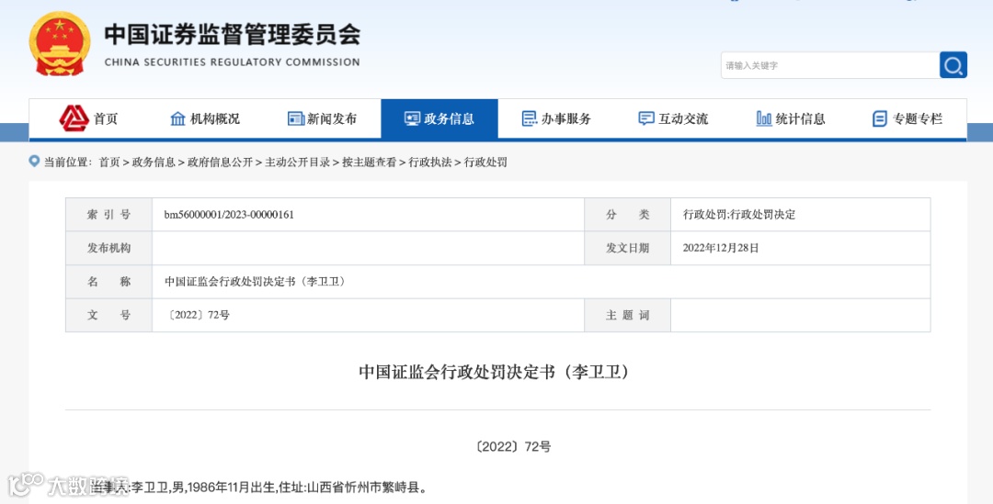Click the table document number 〔2022〕72号
The height and width of the screenshot is (504, 993).
tap(198, 315)
